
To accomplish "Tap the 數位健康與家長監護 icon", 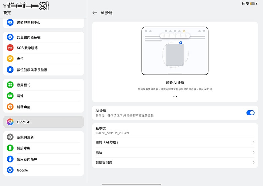I will click(x=10, y=70).
